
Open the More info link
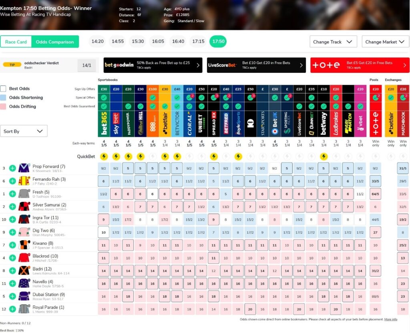[x=391, y=319]
